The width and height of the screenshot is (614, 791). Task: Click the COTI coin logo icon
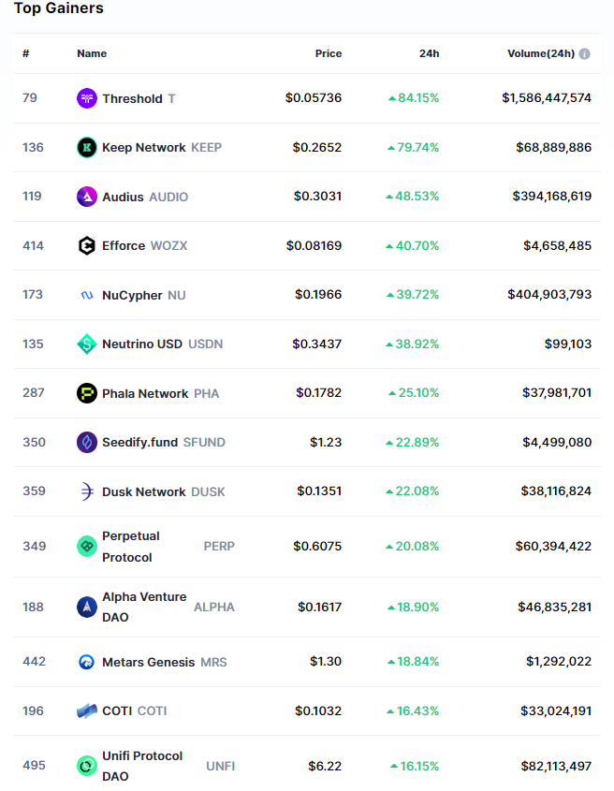pos(87,710)
